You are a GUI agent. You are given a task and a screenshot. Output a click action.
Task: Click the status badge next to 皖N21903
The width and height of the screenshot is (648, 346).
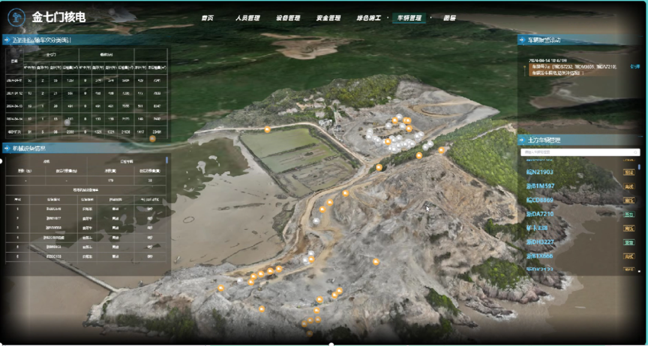(629, 172)
